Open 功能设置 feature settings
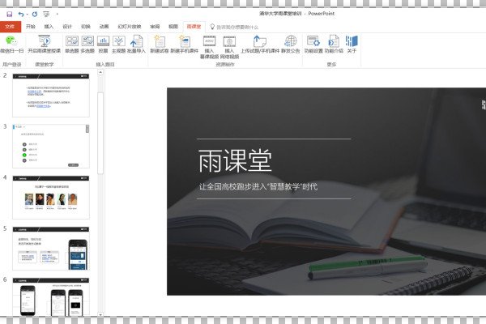 point(313,45)
